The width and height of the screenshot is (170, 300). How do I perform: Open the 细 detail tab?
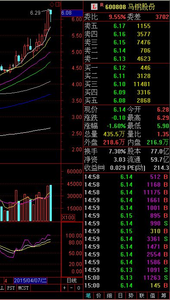pos(109,296)
